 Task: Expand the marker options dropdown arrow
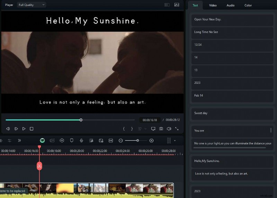coord(145,129)
